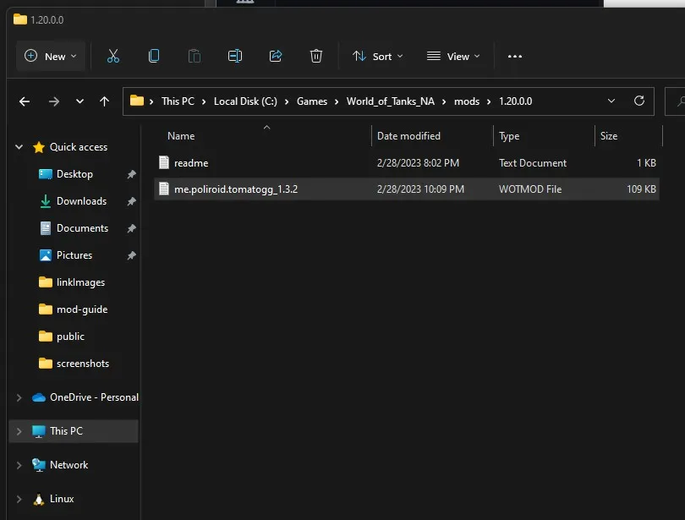The height and width of the screenshot is (520, 685).
Task: Click the Copy icon in toolbar
Action: pyautogui.click(x=154, y=56)
